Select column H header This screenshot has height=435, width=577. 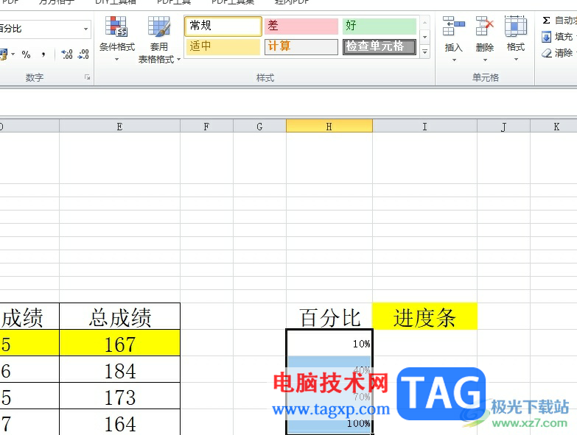point(329,127)
